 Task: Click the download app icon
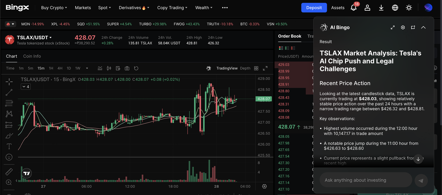(381, 8)
